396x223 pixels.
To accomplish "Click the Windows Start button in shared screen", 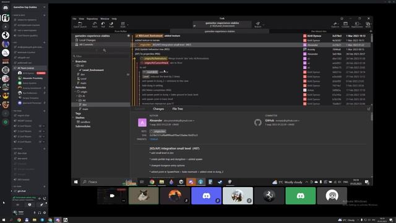I will tap(75, 181).
